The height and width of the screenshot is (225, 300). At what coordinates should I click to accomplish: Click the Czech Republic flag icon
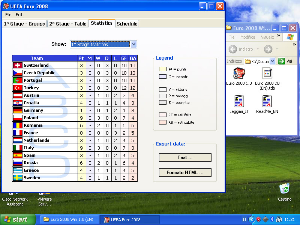18,73
